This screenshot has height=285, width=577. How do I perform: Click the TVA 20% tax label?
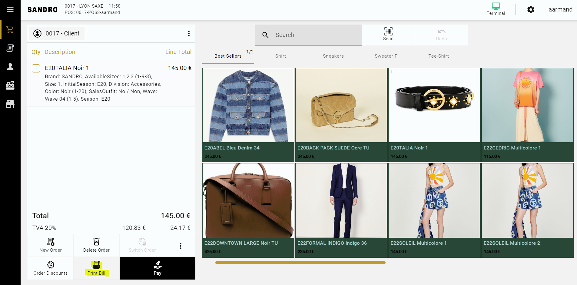pos(44,228)
